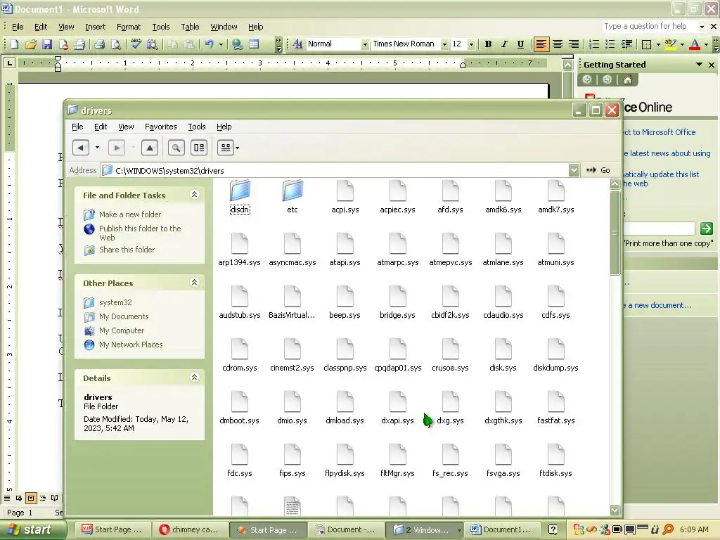Screen dimensions: 720x540
Task: Click Make a new folder link
Action: [130, 214]
